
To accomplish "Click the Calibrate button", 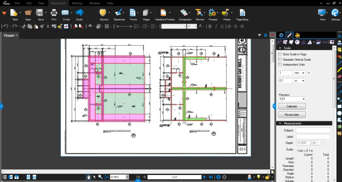I will pyautogui.click(x=292, y=107).
